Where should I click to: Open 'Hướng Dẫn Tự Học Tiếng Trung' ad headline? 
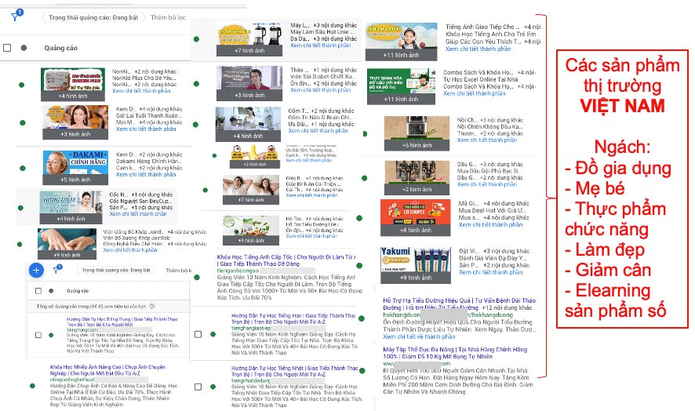[x=122, y=322]
